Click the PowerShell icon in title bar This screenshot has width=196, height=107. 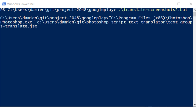click(4, 4)
